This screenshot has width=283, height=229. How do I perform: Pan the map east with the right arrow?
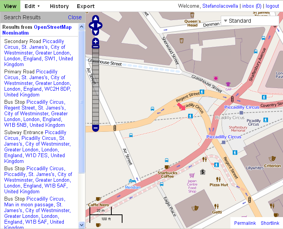coord(99,25)
